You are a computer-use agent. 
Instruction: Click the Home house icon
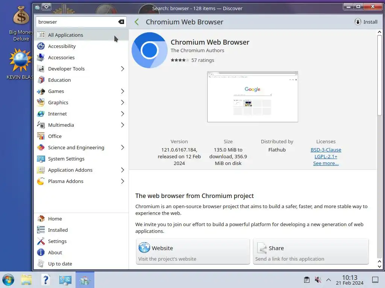(41, 219)
